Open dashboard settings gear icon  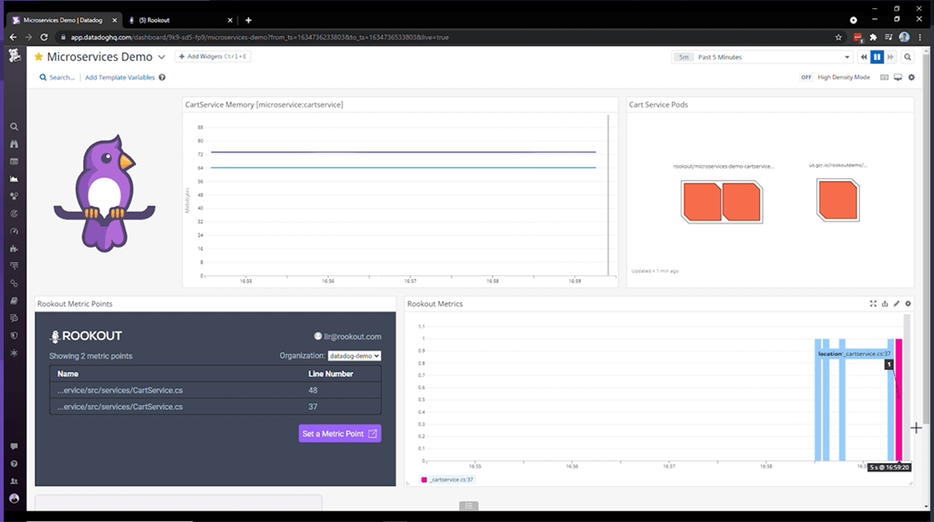coord(911,77)
